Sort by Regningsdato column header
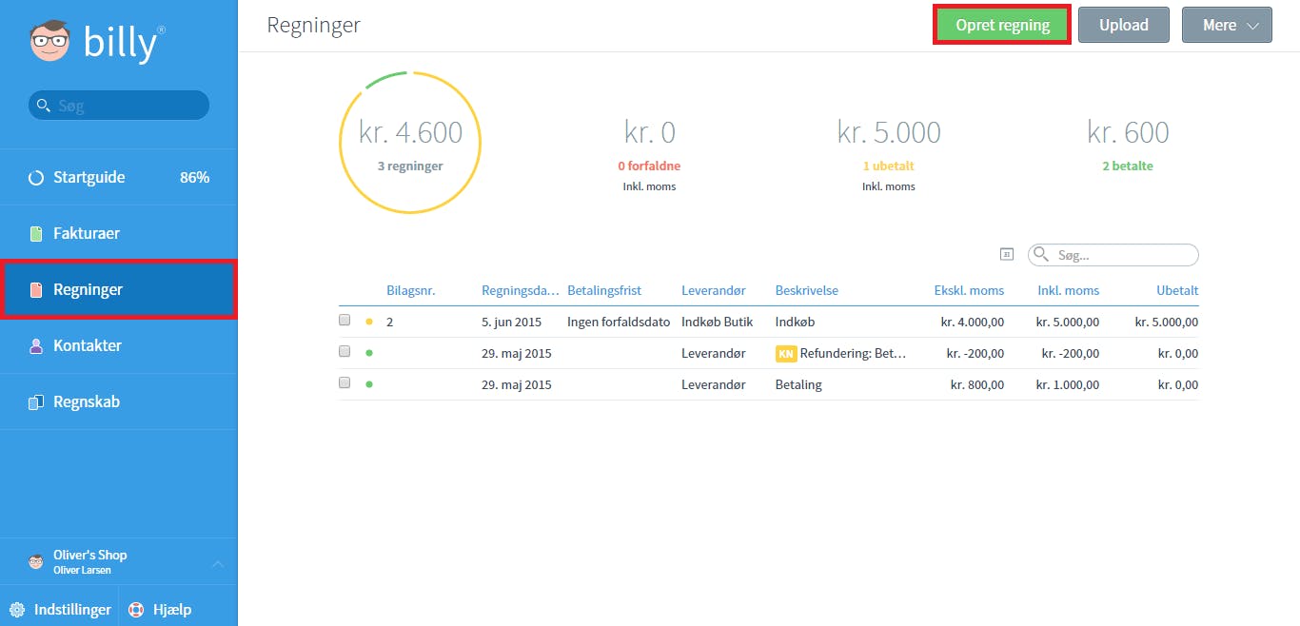This screenshot has height=626, width=1300. tap(521, 290)
